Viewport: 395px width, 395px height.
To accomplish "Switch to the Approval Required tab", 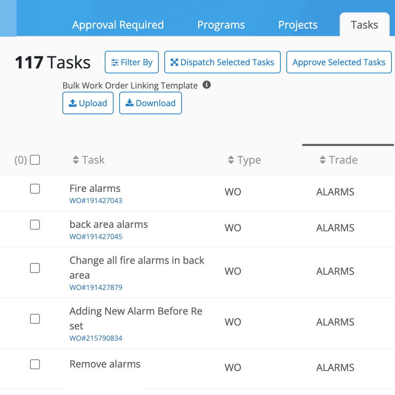I will tap(118, 25).
